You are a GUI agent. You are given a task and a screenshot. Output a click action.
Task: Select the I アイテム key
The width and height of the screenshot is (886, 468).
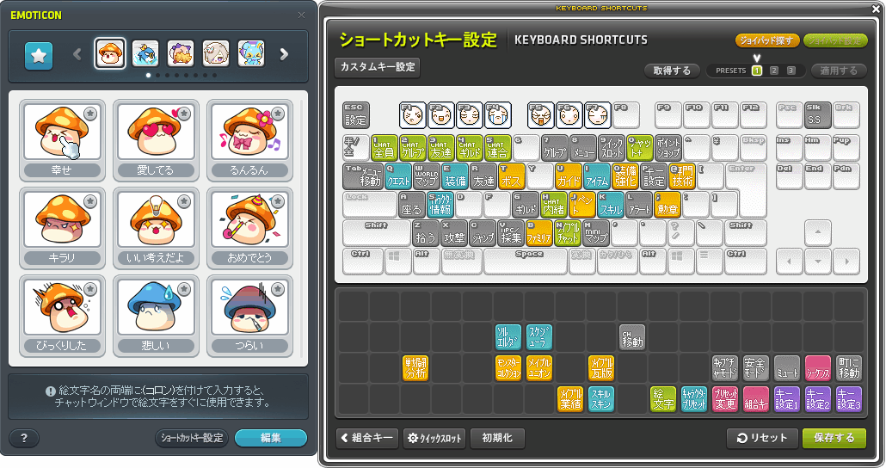click(x=597, y=176)
